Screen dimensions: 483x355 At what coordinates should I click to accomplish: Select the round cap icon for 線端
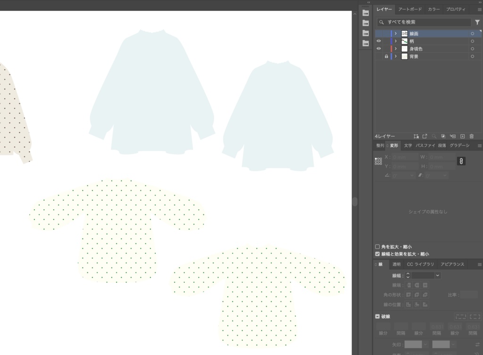pos(417,285)
